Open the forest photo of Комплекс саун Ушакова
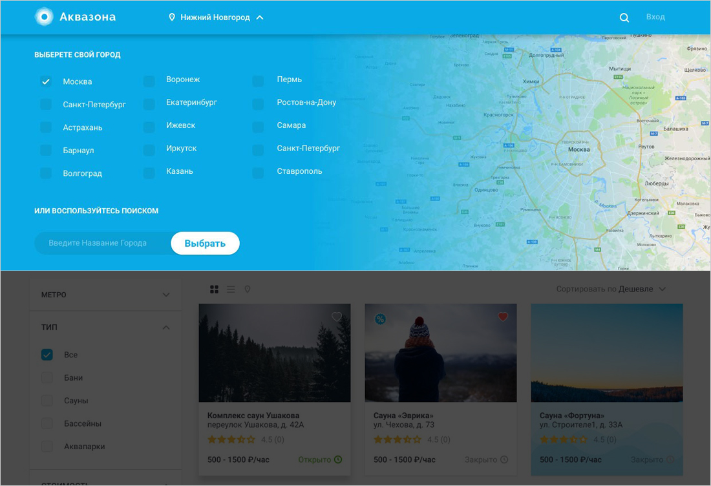Image resolution: width=711 pixels, height=486 pixels. click(275, 353)
